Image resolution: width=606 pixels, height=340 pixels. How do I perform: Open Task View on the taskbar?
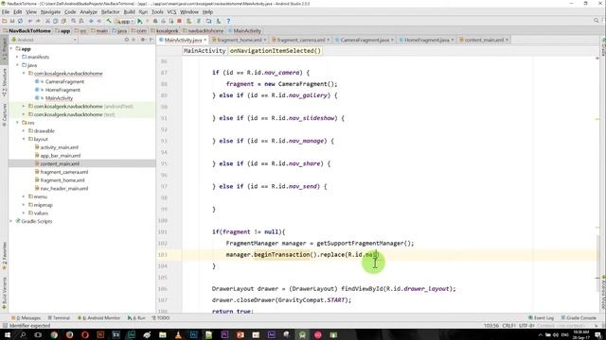click(x=38, y=334)
